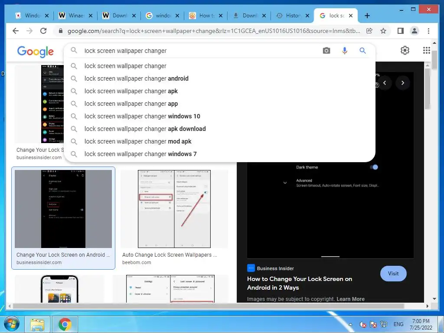This screenshot has height=333, width=444.
Task: Click the muted volume tray icon
Action: (362, 324)
